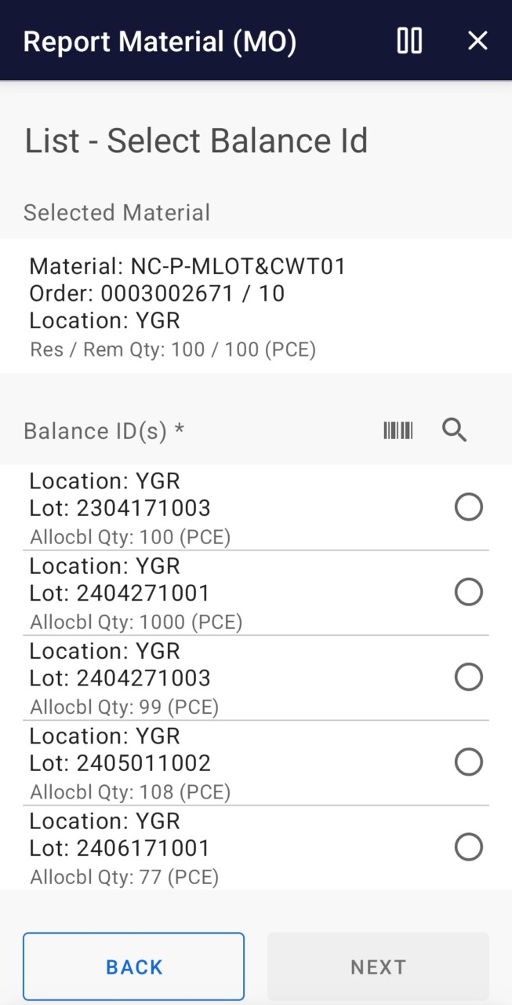Mark lot 2405011002 radio option
The width and height of the screenshot is (512, 1005).
point(469,762)
